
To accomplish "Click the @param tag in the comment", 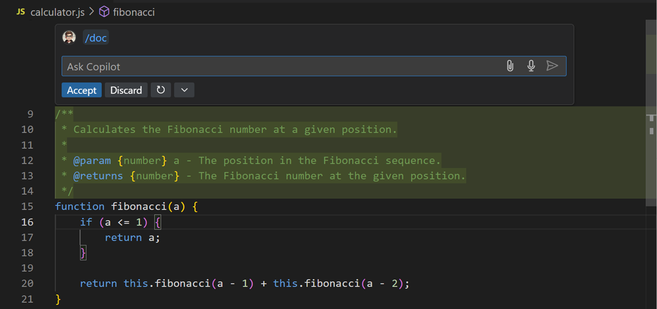I will pos(91,161).
